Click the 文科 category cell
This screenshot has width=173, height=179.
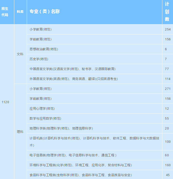pos(20,54)
